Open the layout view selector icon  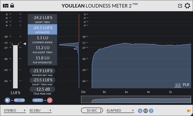[6, 6]
